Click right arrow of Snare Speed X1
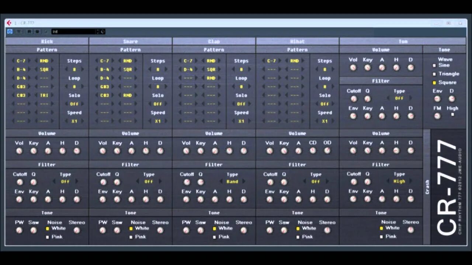This screenshot has width=472, height=265. (166, 121)
